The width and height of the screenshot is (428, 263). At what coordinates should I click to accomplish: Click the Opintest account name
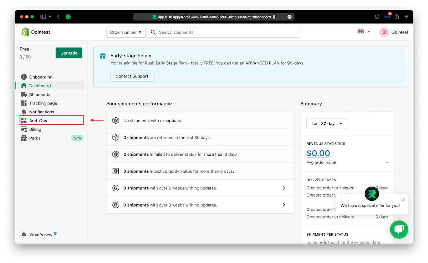400,32
